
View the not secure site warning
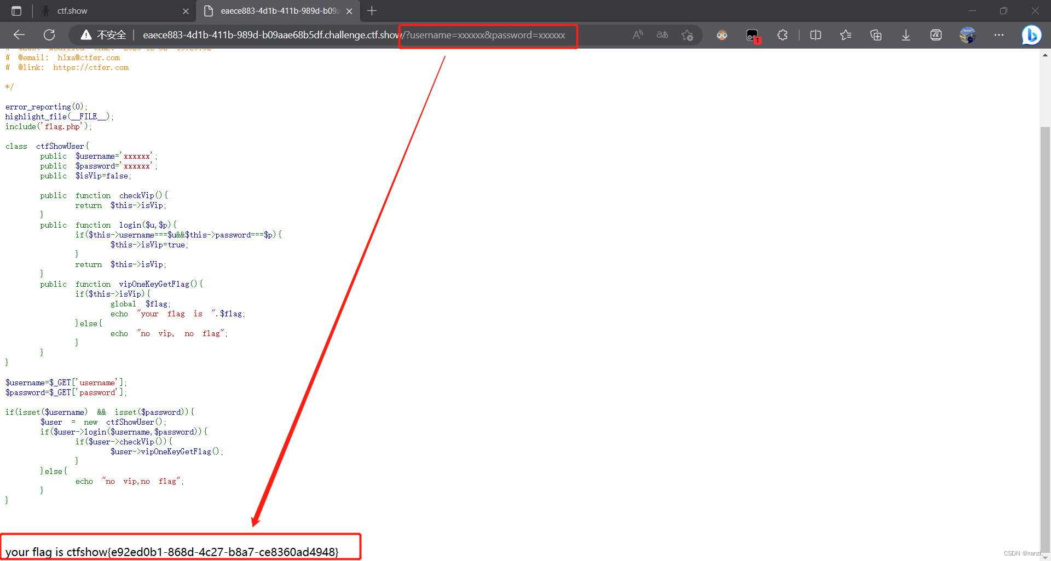tap(103, 35)
